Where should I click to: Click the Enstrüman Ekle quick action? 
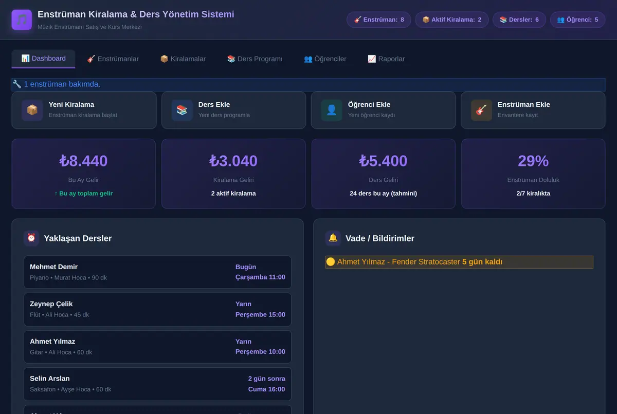533,110
